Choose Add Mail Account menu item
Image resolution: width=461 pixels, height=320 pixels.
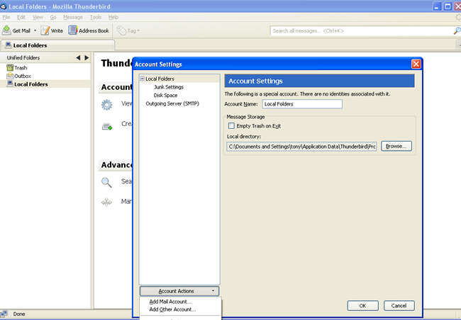coord(170,302)
